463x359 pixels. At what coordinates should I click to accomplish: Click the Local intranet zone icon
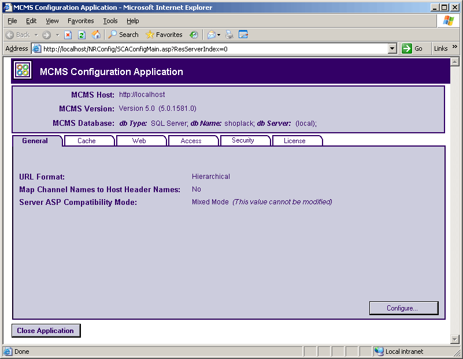coord(379,351)
